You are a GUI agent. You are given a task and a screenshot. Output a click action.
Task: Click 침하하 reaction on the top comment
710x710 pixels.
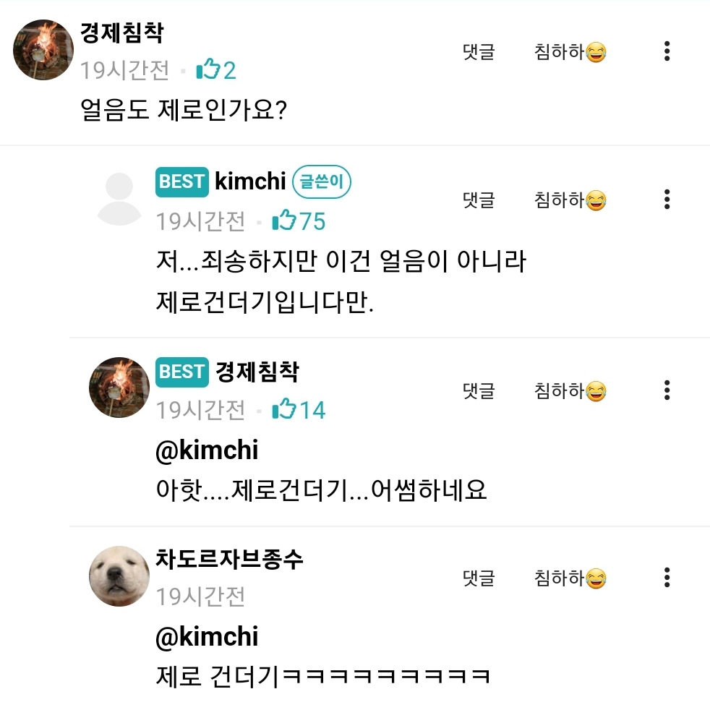tap(570, 52)
